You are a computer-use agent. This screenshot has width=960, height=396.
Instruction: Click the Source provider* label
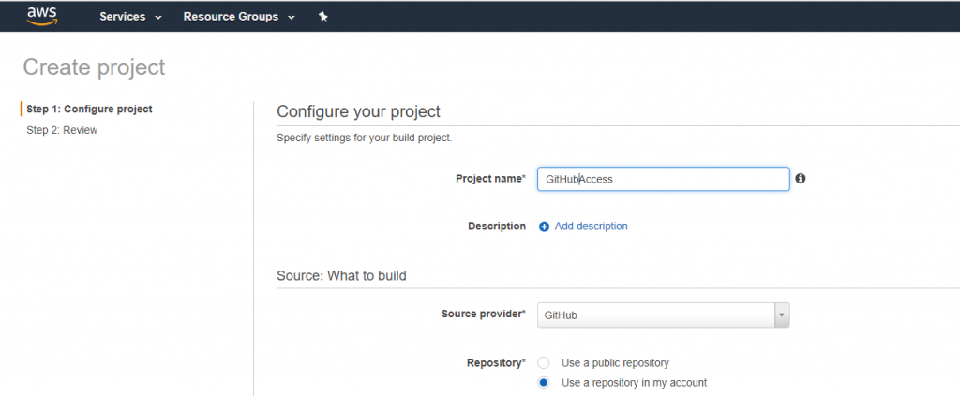(x=484, y=315)
